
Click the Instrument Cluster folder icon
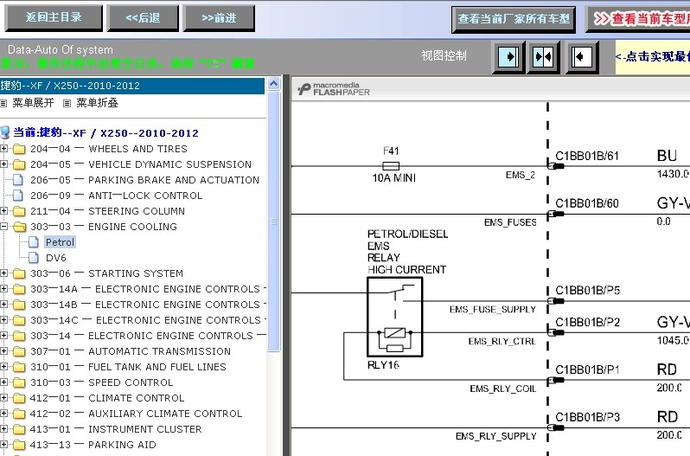pos(19,429)
